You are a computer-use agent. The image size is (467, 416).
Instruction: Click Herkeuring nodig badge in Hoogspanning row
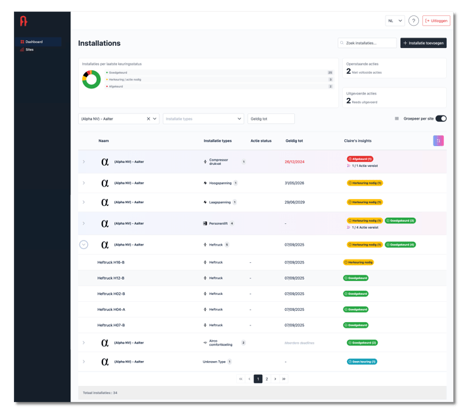click(365, 183)
